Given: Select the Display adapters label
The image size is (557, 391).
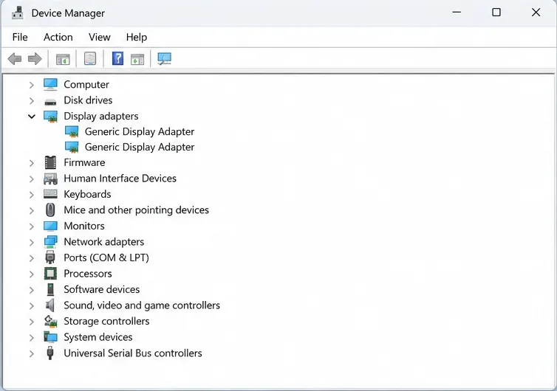Looking at the screenshot, I should coord(101,116).
